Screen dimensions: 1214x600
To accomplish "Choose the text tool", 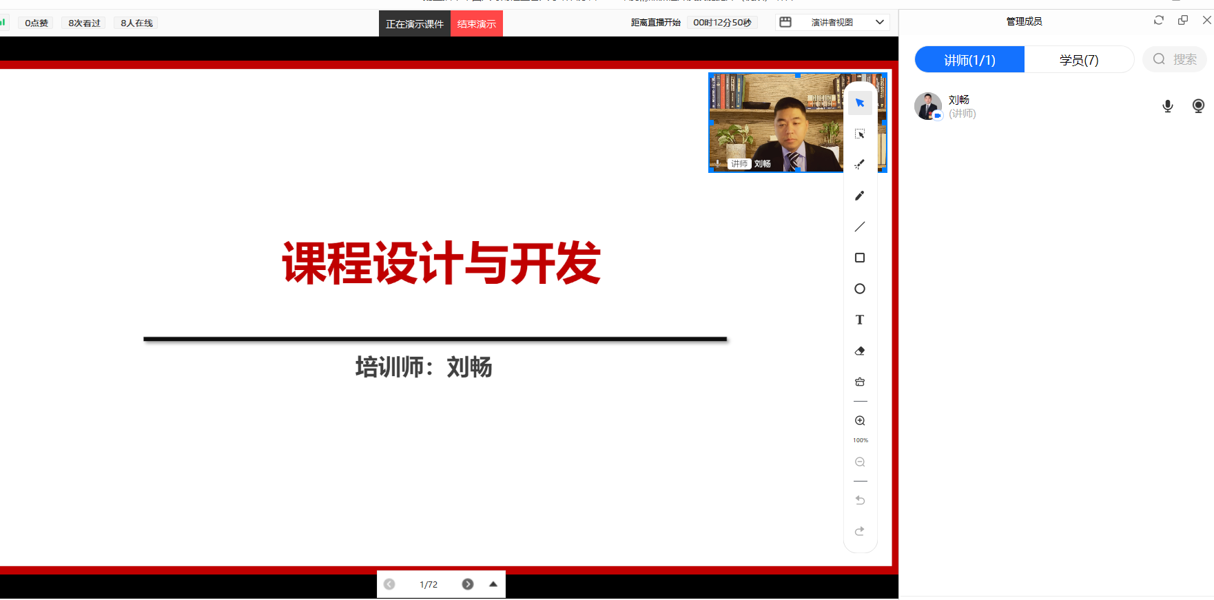I will tap(860, 320).
